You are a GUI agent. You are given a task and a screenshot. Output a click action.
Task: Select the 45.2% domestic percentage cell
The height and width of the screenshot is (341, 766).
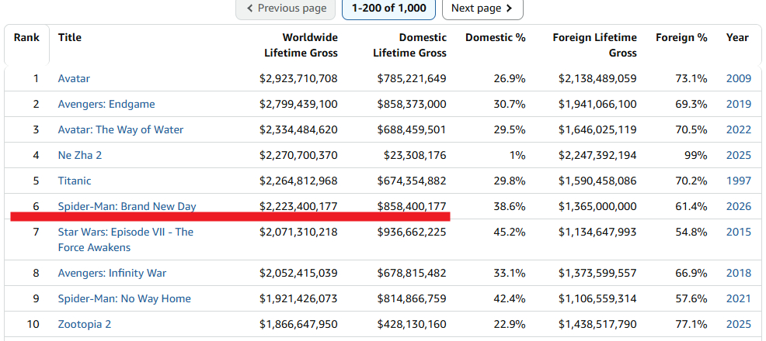(510, 232)
